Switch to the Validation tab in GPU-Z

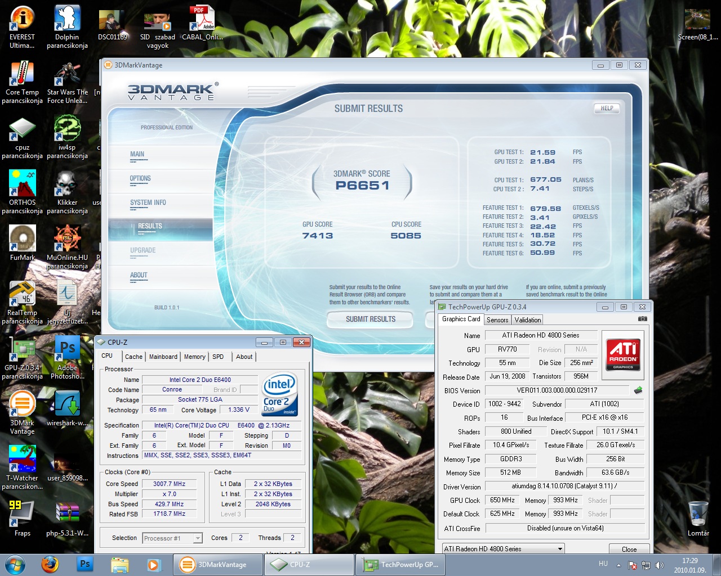(528, 320)
